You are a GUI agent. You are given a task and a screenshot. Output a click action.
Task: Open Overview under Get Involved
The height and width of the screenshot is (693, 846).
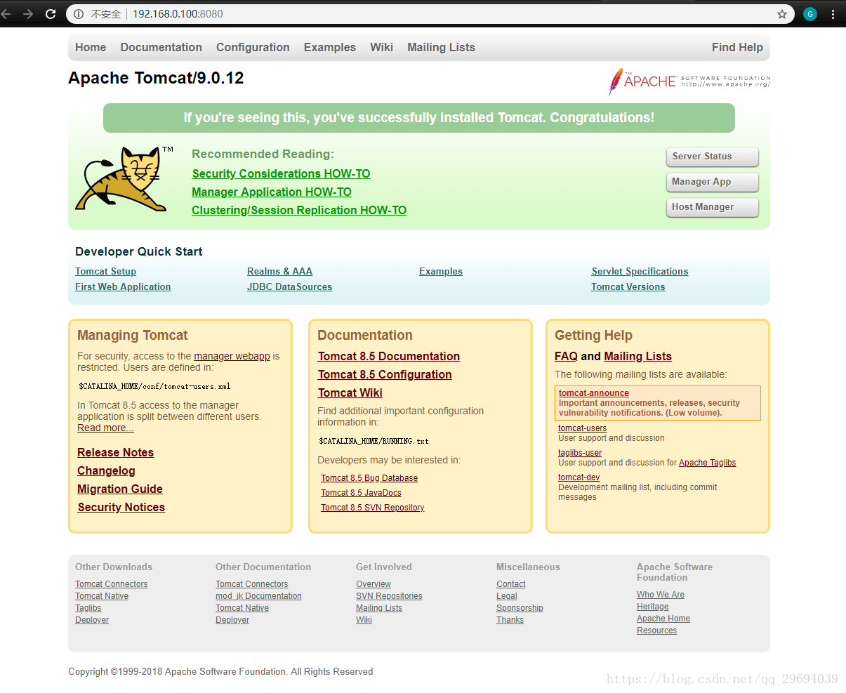coord(374,584)
